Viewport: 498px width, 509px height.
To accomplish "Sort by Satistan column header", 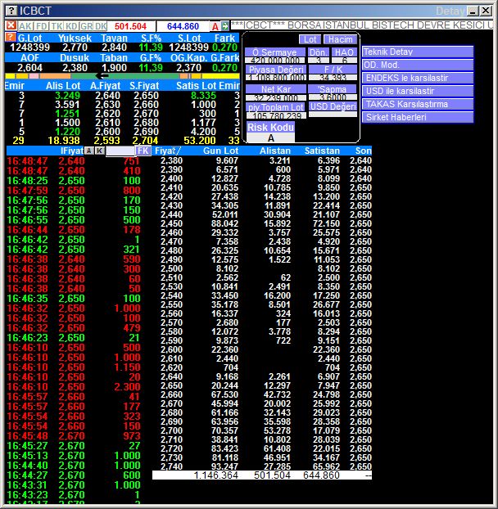I will click(322, 151).
